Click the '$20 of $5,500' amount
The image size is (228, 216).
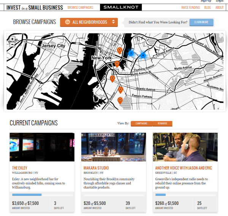95,203
